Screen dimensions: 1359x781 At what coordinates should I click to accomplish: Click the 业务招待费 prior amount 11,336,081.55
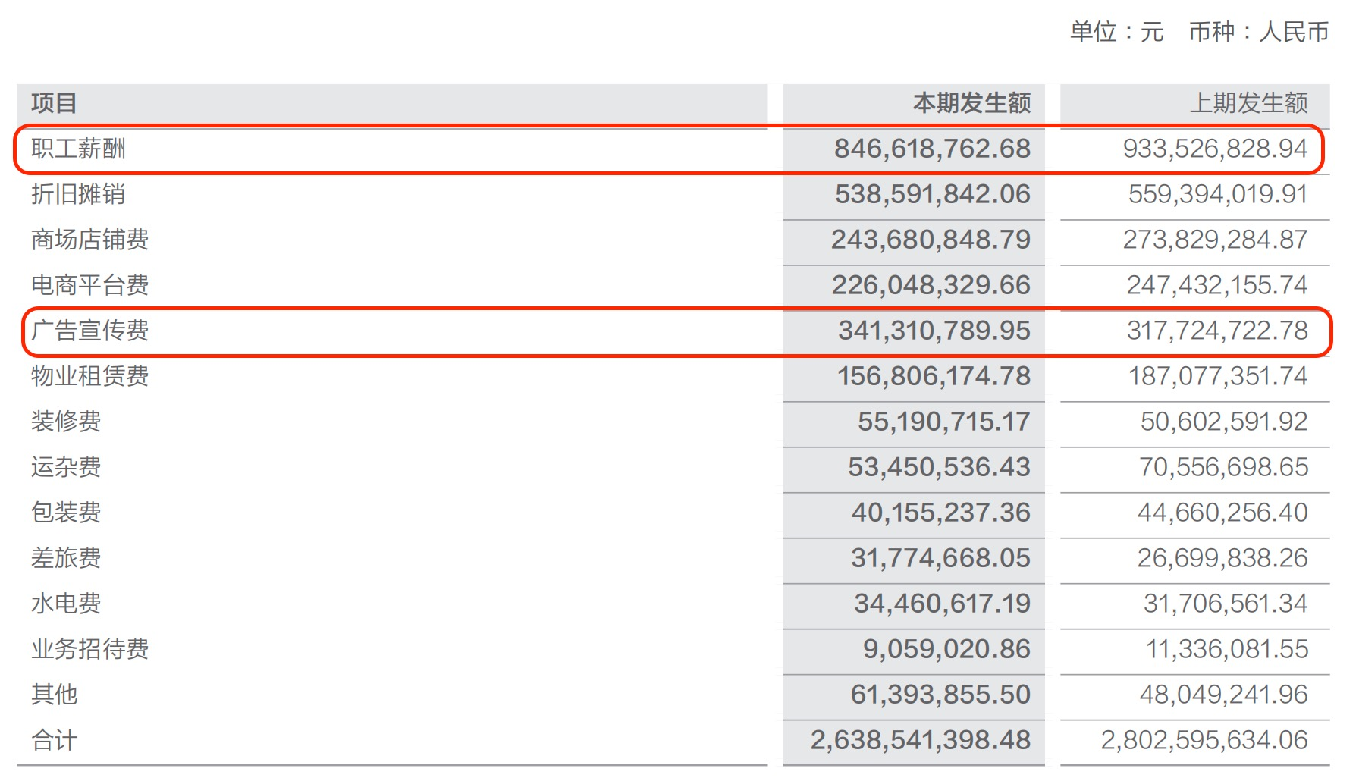(1226, 649)
